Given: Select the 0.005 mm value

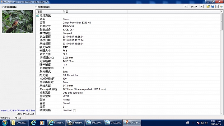Looking at the screenshot, I should point(68,58).
